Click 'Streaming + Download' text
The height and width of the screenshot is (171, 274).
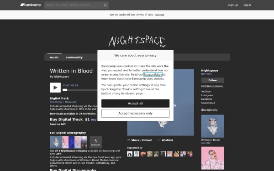tap(63, 102)
